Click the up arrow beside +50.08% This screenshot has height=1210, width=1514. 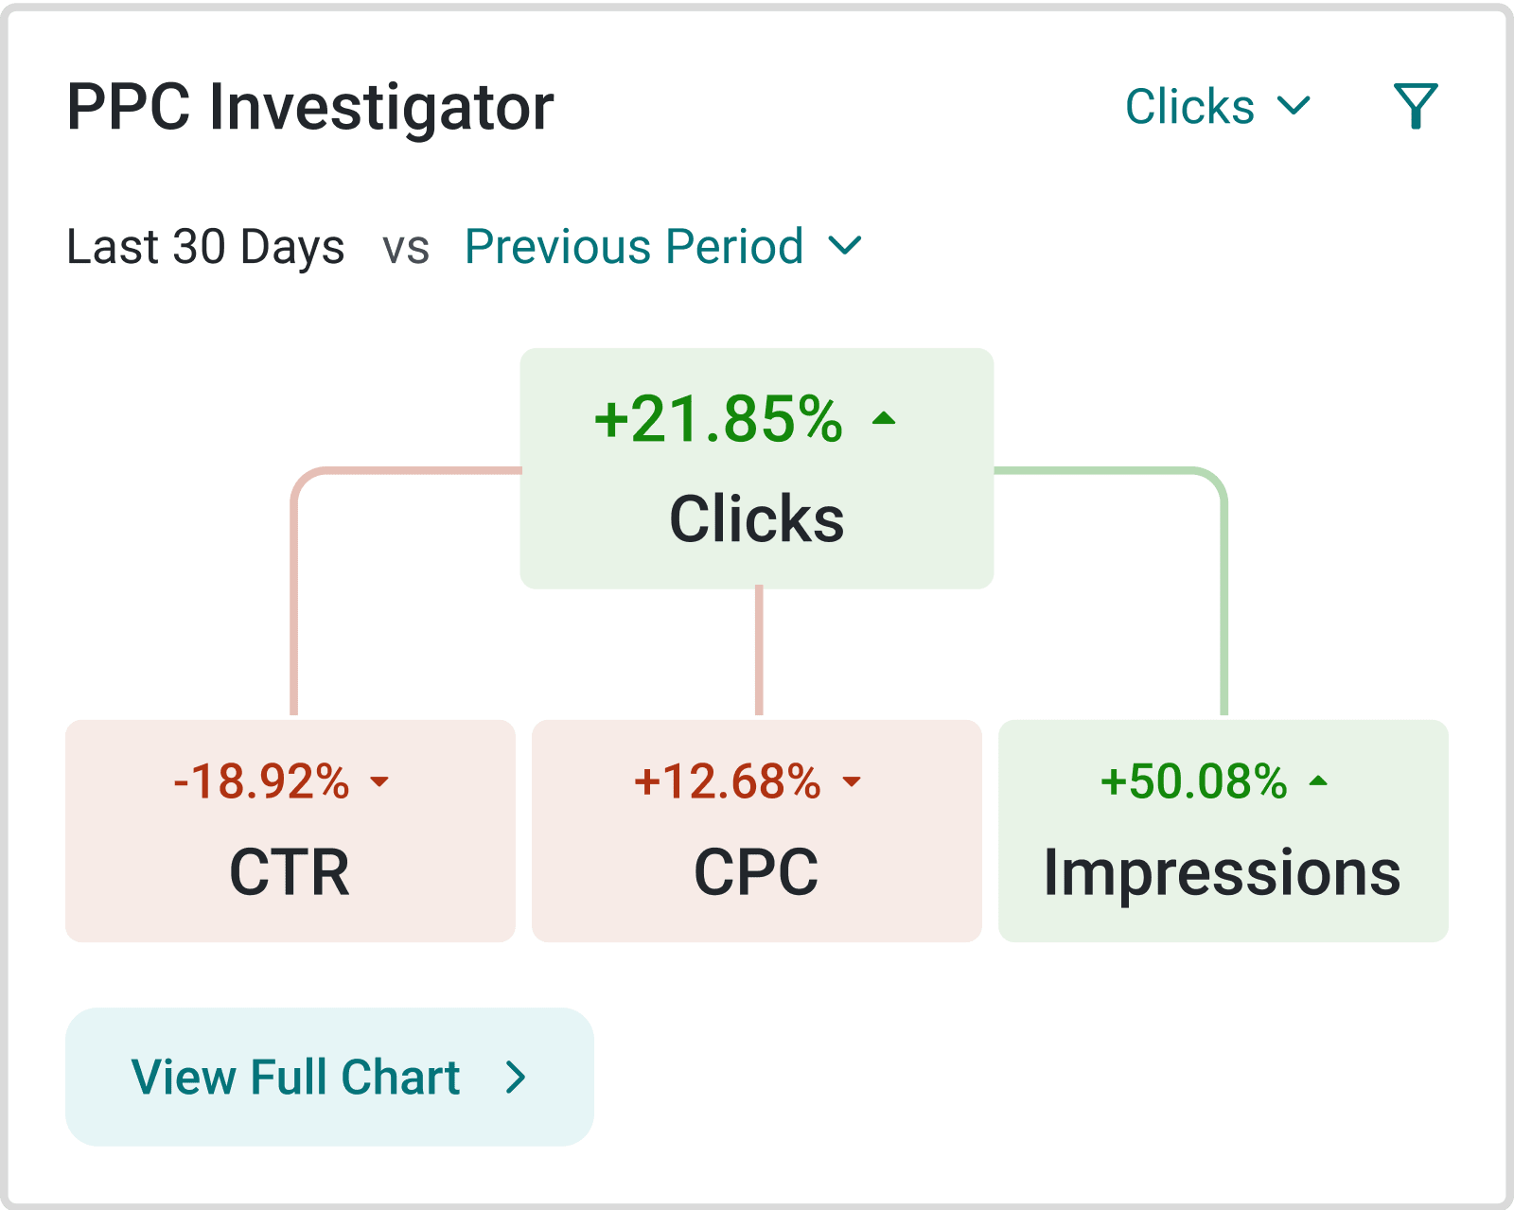tap(1318, 781)
